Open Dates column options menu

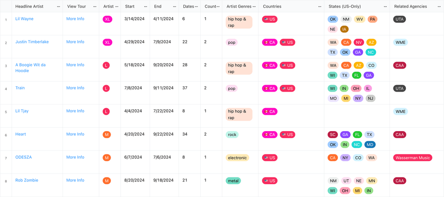pyautogui.click(x=196, y=7)
